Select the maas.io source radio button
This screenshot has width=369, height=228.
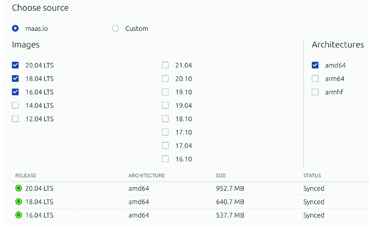[x=15, y=29]
